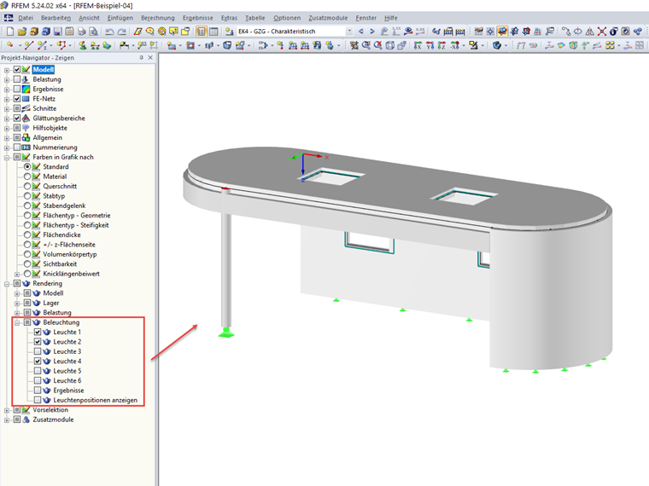The image size is (649, 486).
Task: Click the Print icon
Action: click(x=81, y=32)
